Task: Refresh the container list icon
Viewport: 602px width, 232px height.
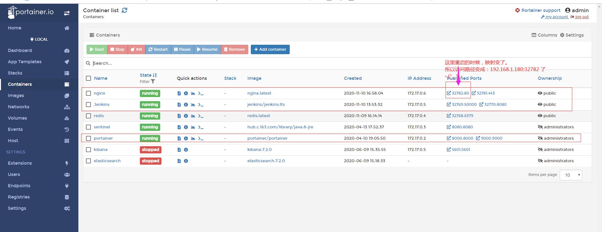Action: (x=124, y=10)
